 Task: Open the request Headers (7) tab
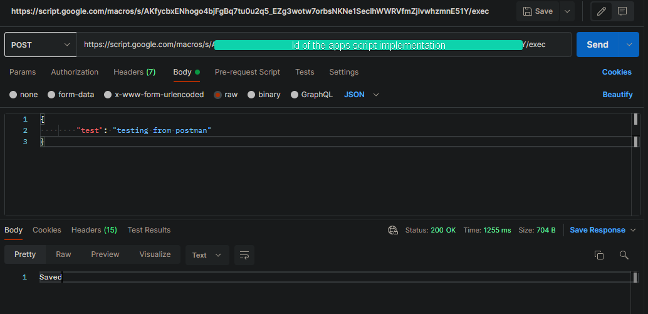135,72
